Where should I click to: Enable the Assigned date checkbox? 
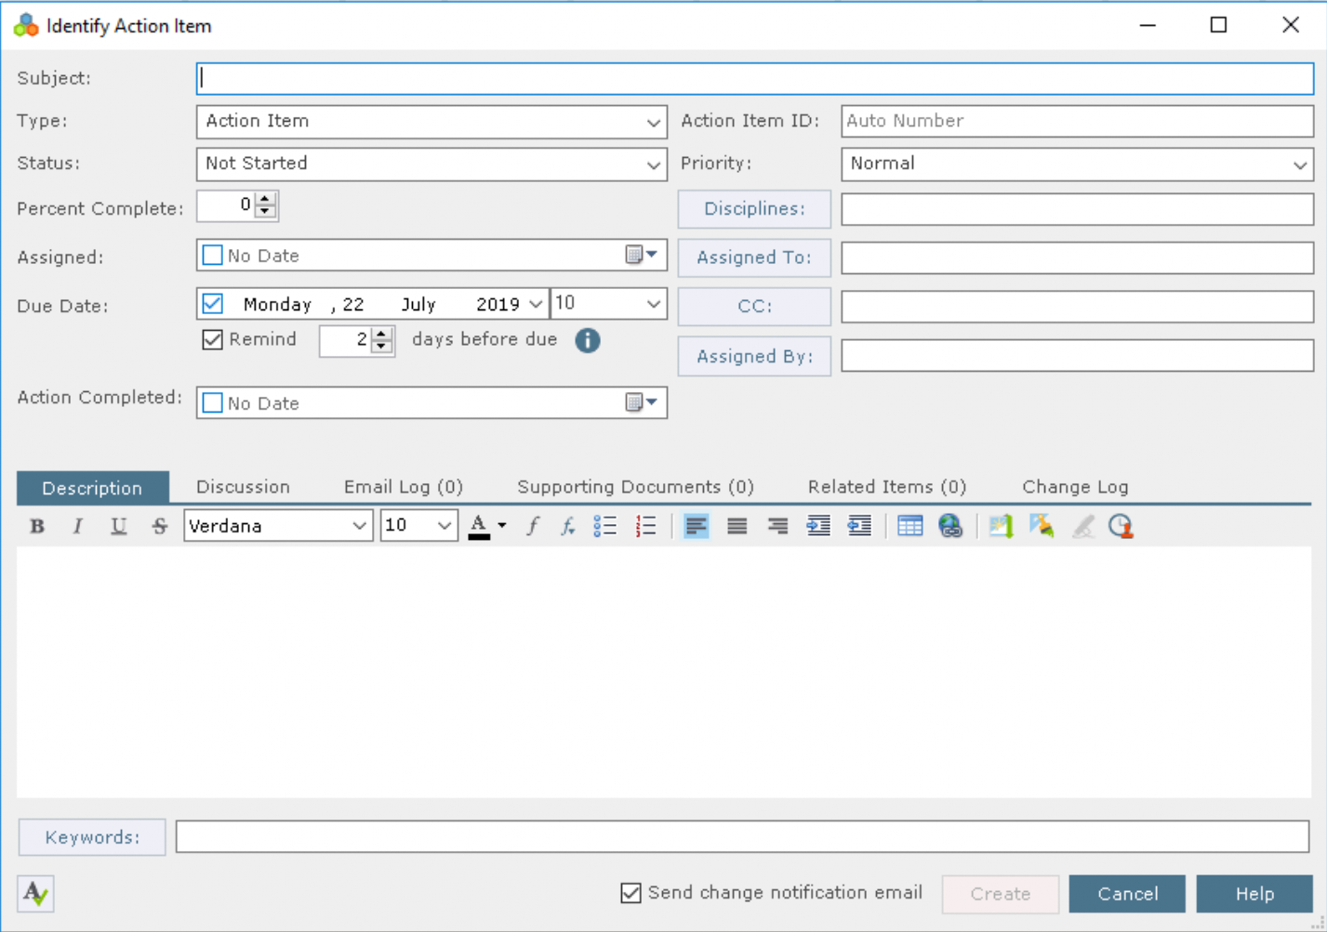[213, 256]
